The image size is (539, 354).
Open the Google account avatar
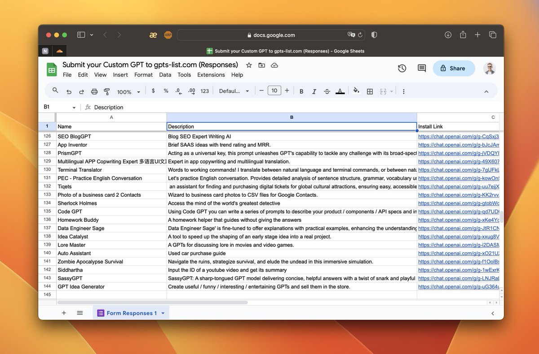[490, 68]
